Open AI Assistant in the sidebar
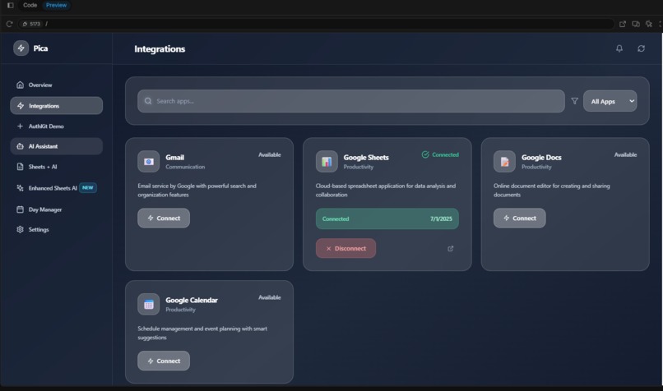Image resolution: width=663 pixels, height=391 pixels. [56, 146]
